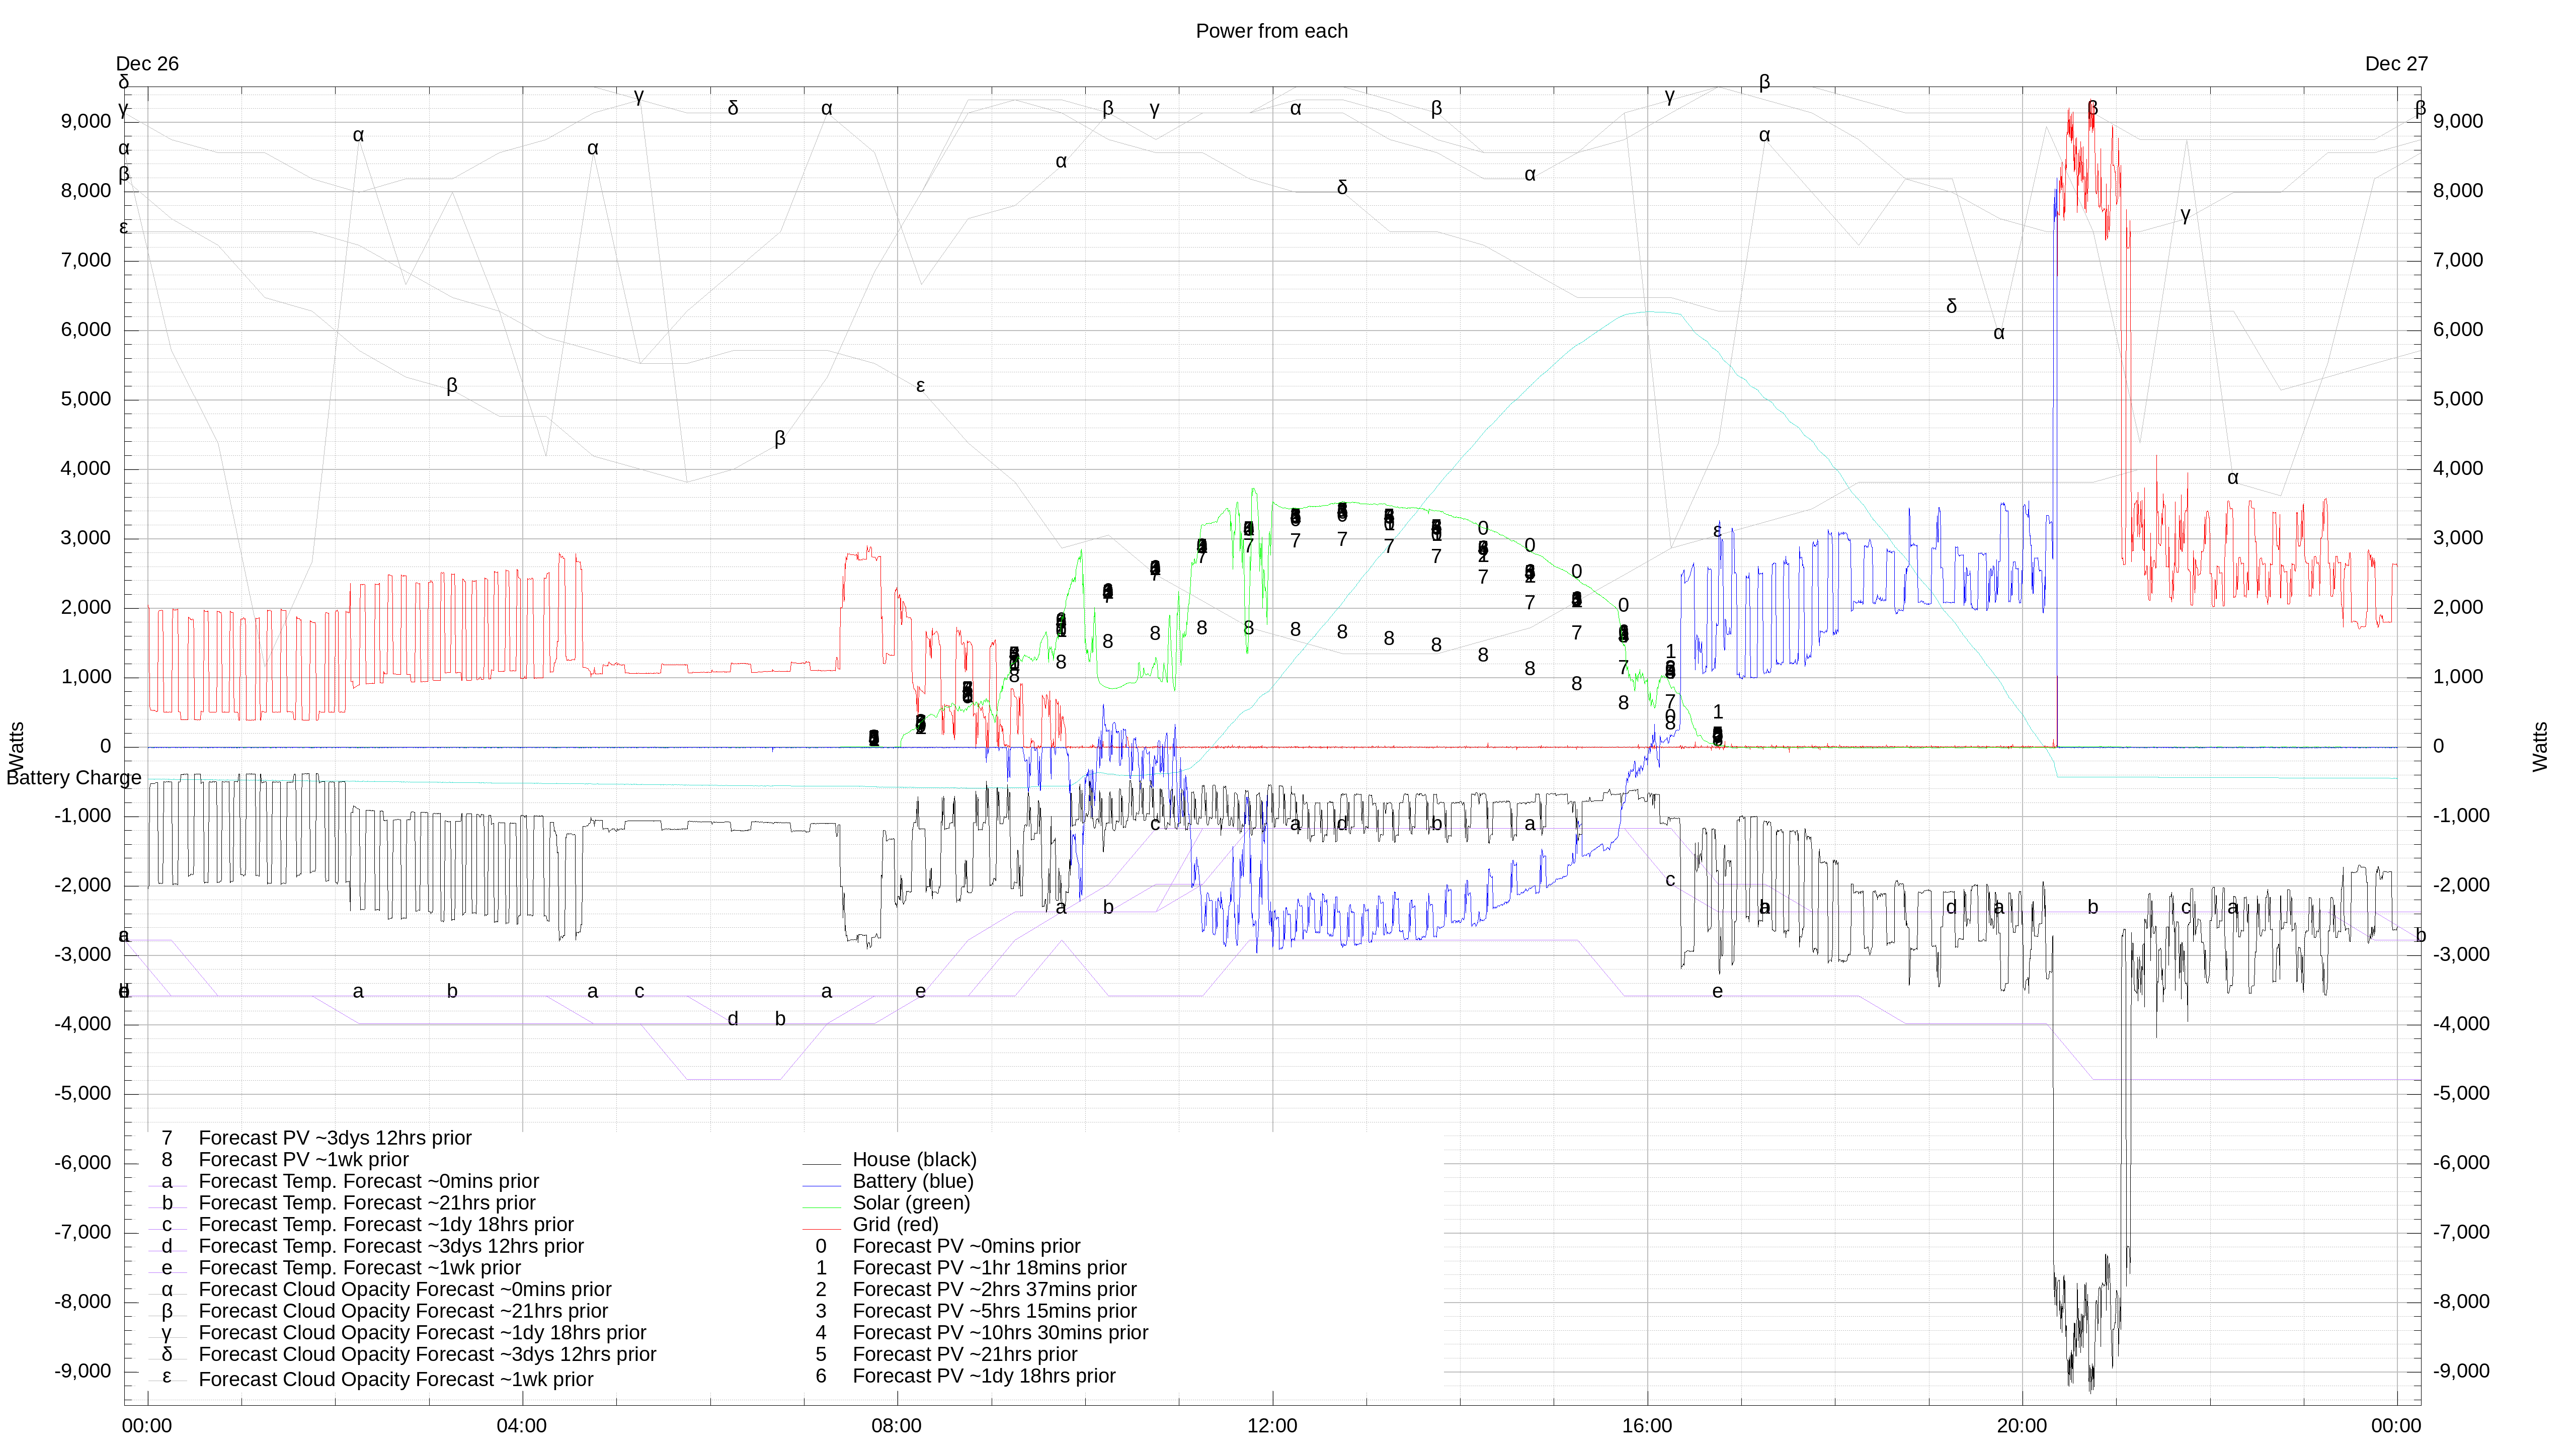The image size is (2576, 1449).
Task: Click legend "Forecast PV ~1hr 18mins prior"
Action: [x=989, y=1268]
